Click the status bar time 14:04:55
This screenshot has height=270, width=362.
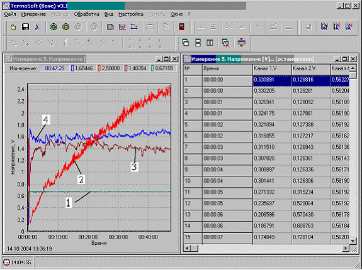click(x=21, y=262)
